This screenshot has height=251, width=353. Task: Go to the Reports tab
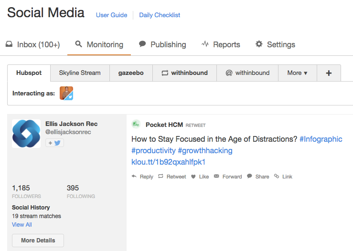point(221,44)
